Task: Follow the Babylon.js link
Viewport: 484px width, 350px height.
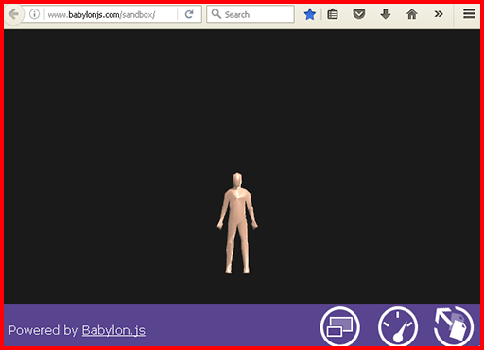Action: click(x=113, y=330)
